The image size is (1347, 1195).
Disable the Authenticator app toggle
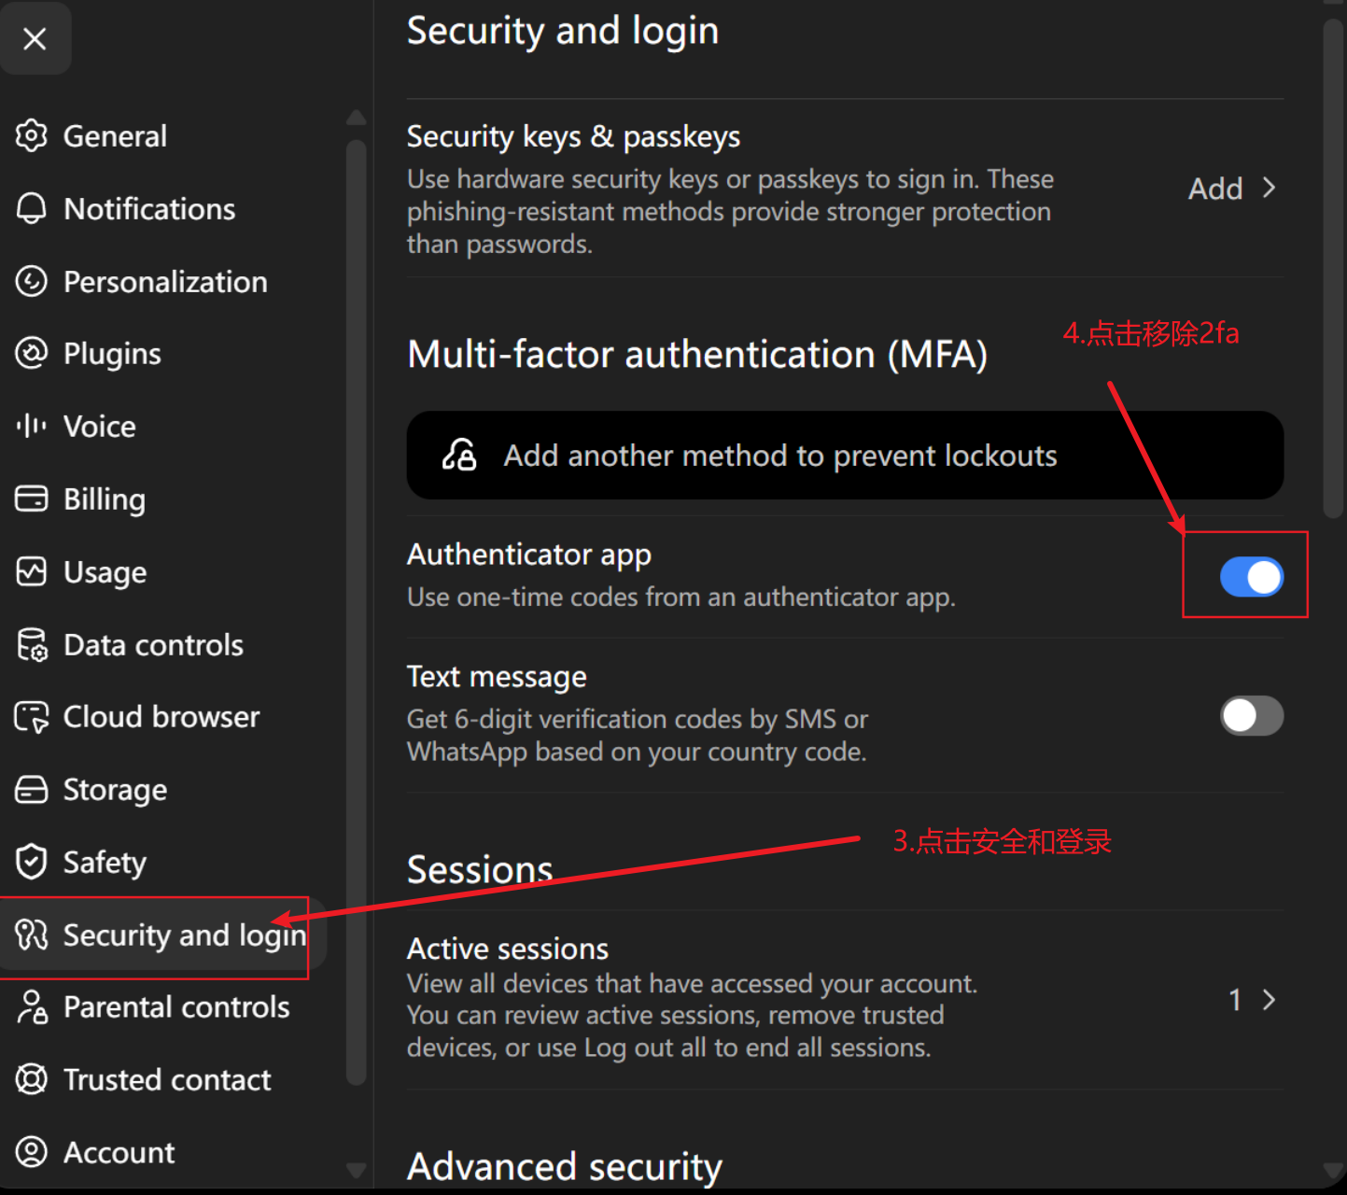pyautogui.click(x=1252, y=577)
